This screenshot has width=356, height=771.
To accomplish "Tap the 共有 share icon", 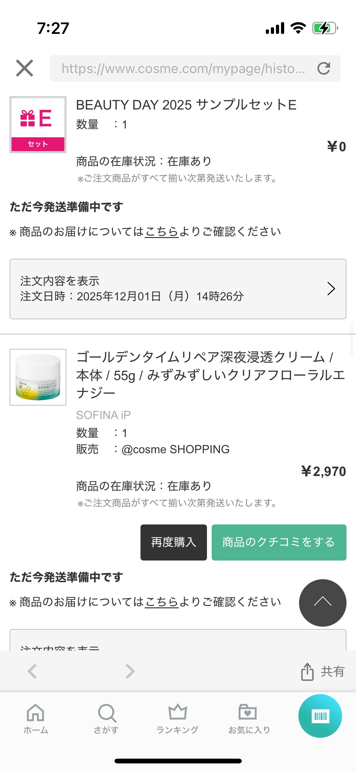I will tap(322, 671).
